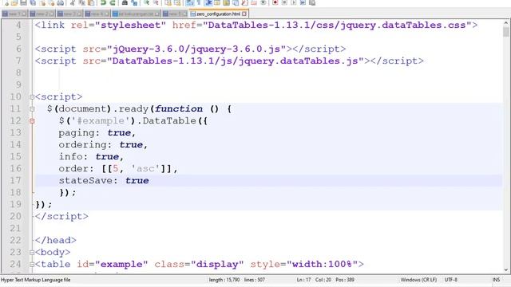Click Run Macro Multiple Times icon
The width and height of the screenshot is (511, 287).
click(303, 3)
